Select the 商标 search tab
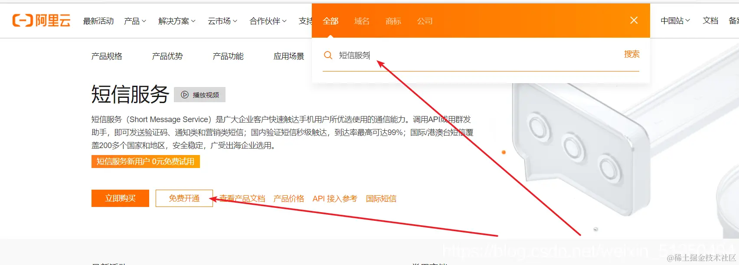This screenshot has width=739, height=265. 393,21
